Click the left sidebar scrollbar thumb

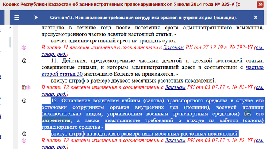click(x=10, y=42)
